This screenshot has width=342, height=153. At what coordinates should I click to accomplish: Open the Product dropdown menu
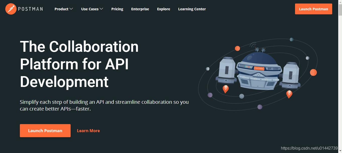tap(64, 9)
